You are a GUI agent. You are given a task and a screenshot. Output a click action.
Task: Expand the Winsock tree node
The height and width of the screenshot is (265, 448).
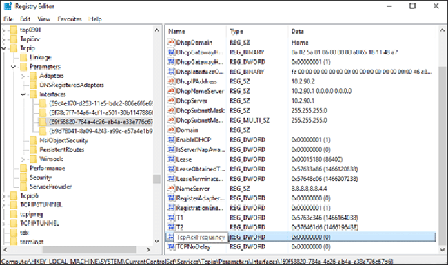click(x=23, y=159)
